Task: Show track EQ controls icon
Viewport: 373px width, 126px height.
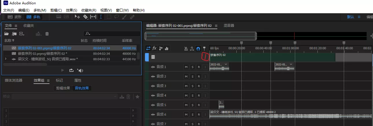Action: pos(167,48)
